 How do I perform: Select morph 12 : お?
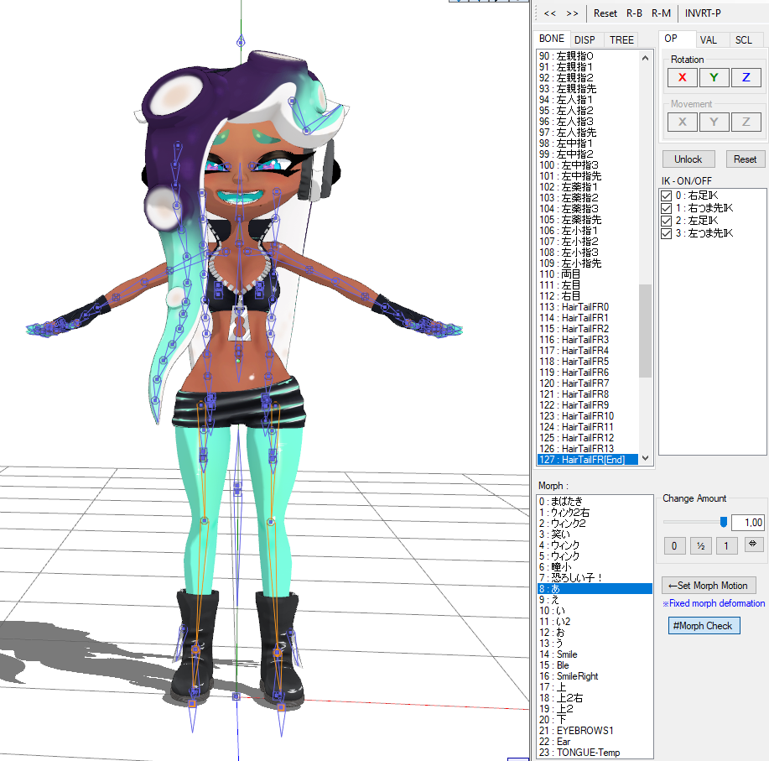(595, 633)
